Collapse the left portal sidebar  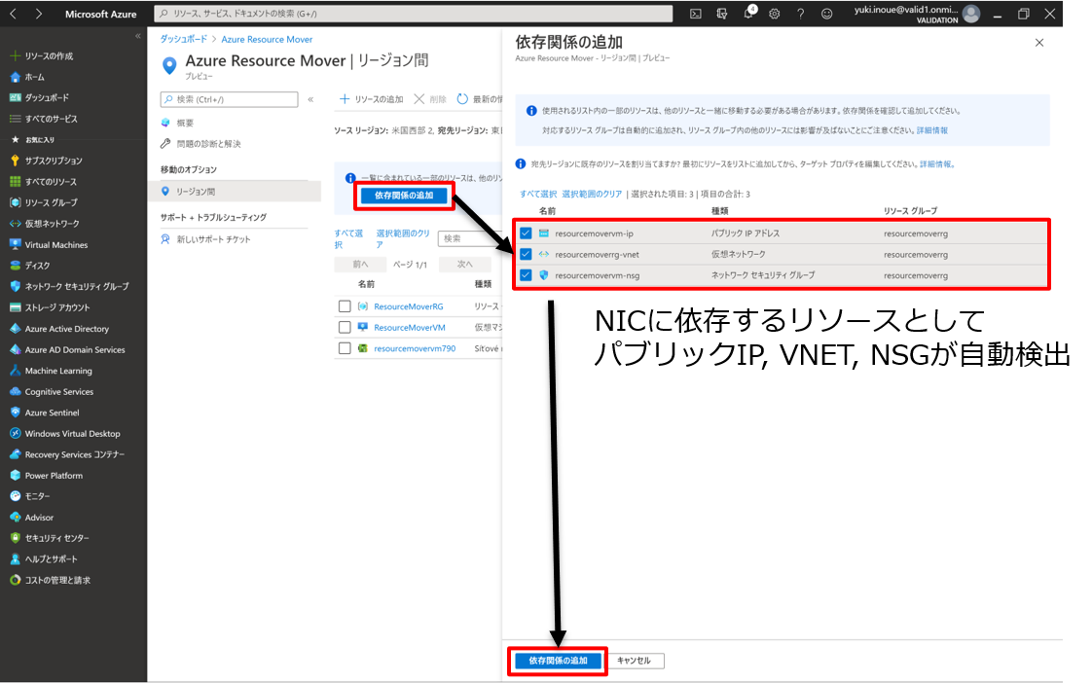click(138, 36)
